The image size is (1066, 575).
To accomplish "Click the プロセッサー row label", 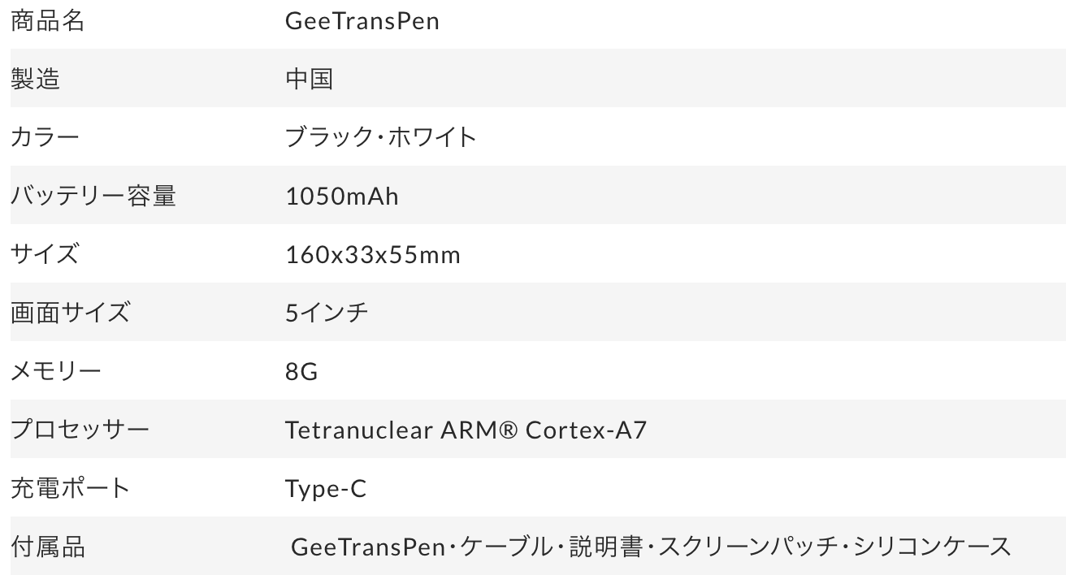I will click(80, 430).
